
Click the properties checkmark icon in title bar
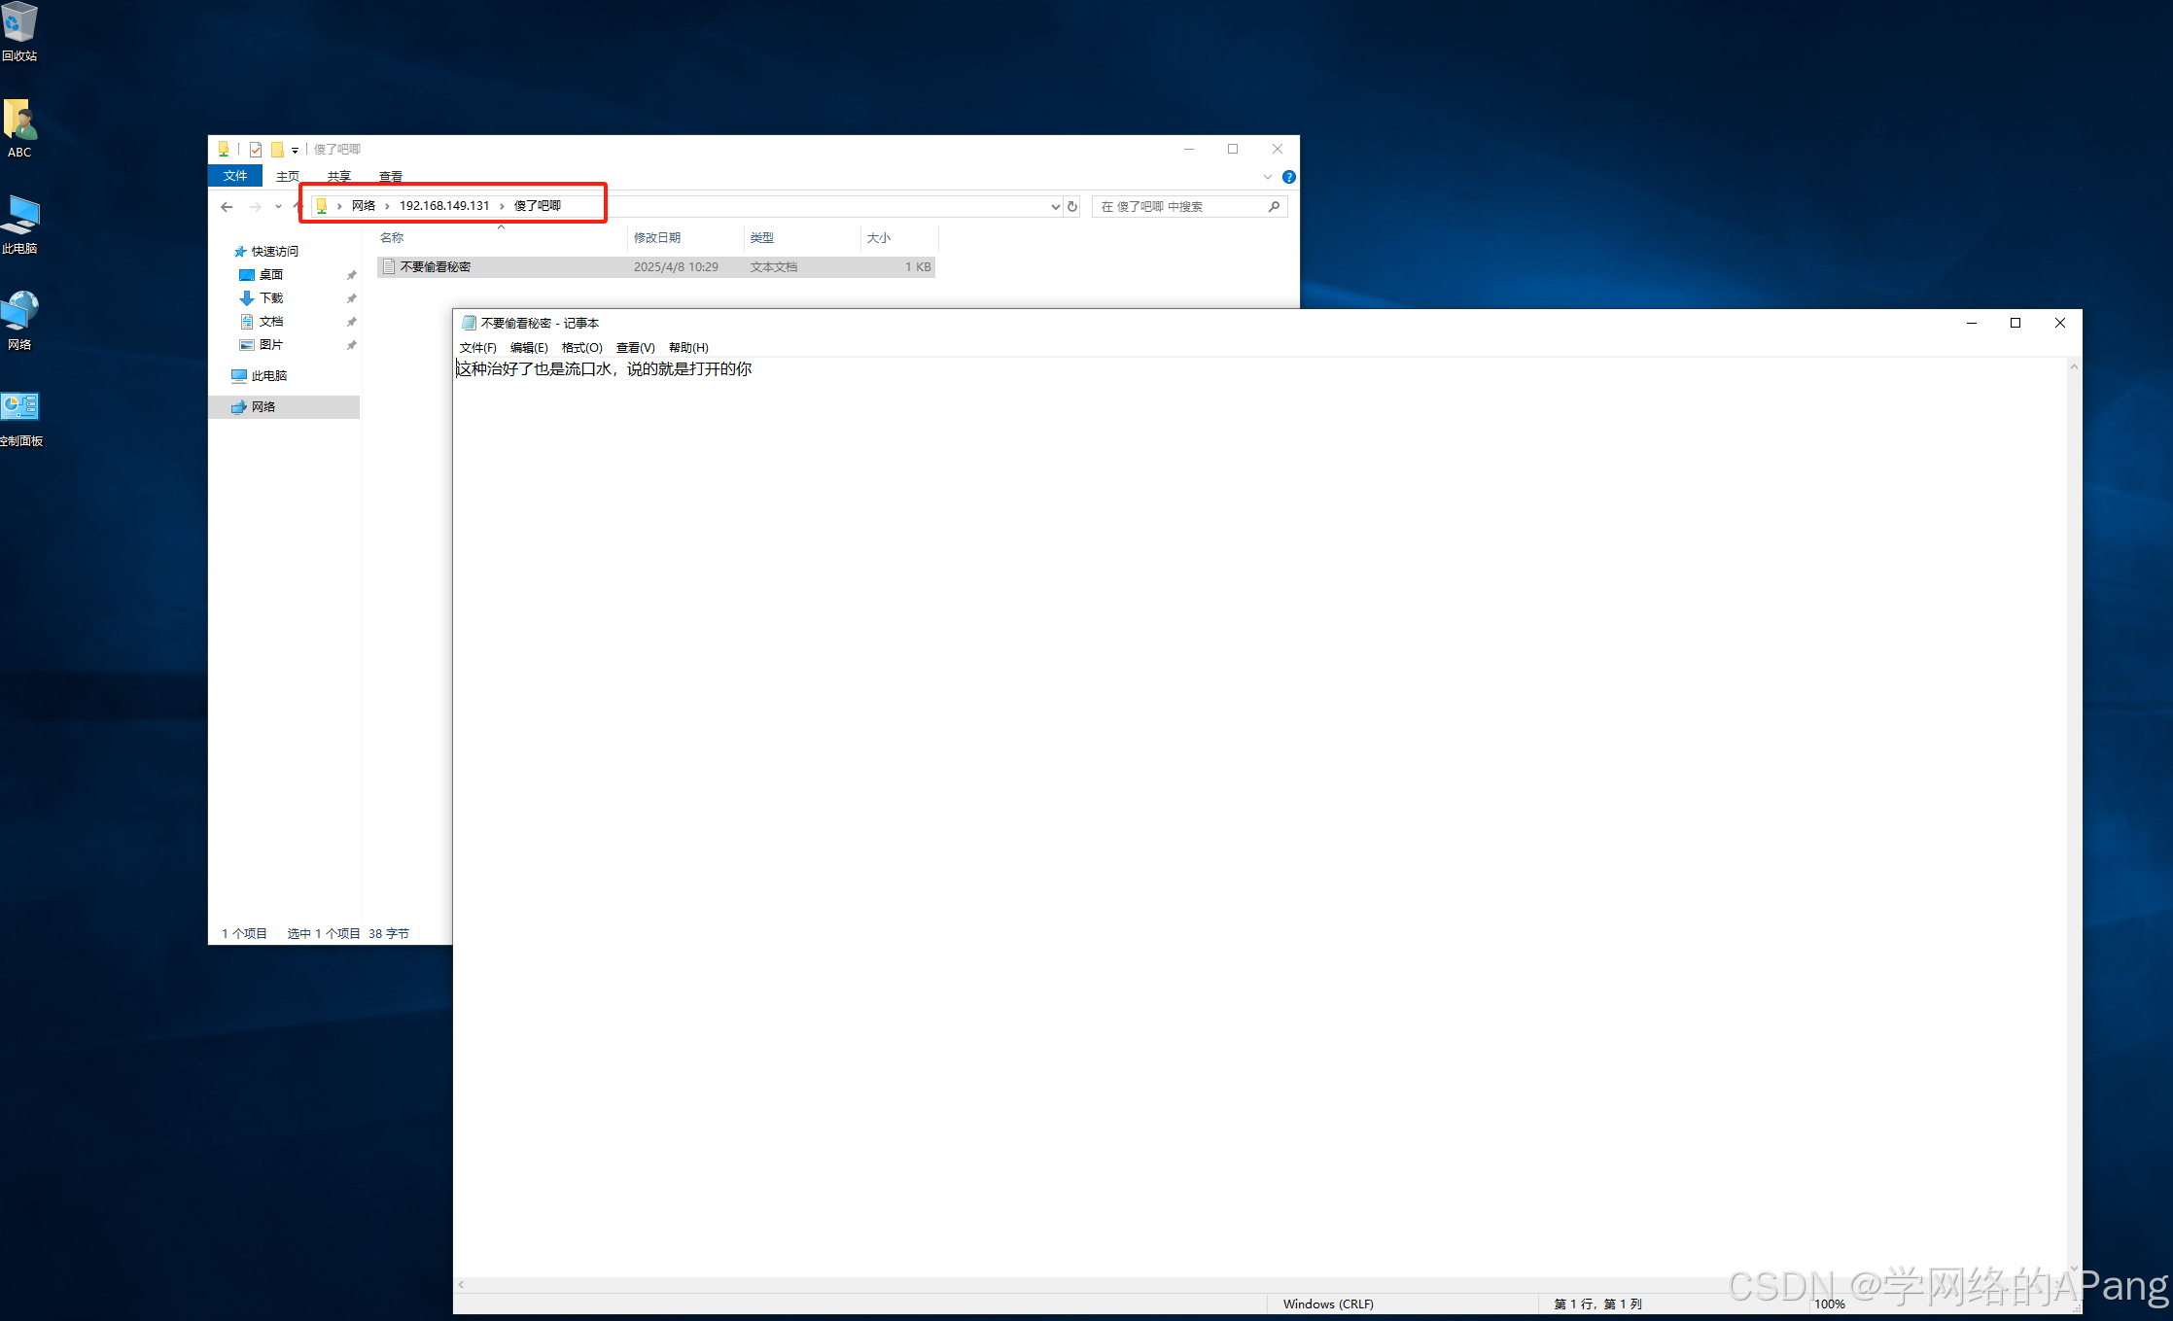[x=256, y=150]
